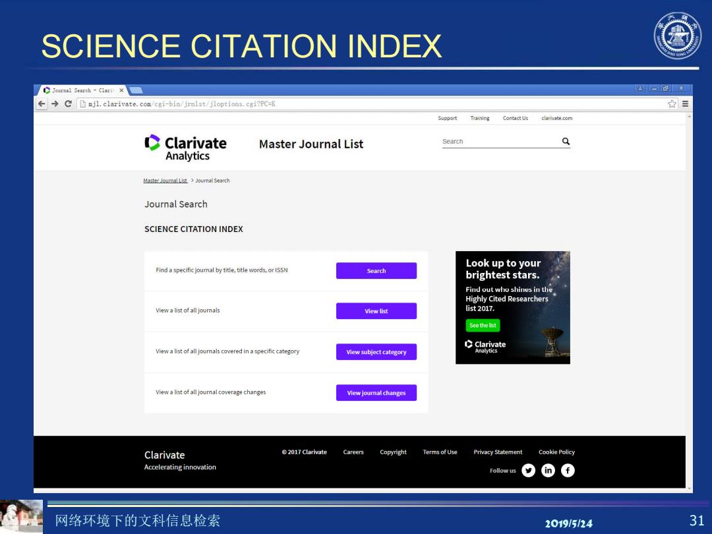Image resolution: width=712 pixels, height=534 pixels.
Task: Click the green See the list button
Action: [x=483, y=325]
